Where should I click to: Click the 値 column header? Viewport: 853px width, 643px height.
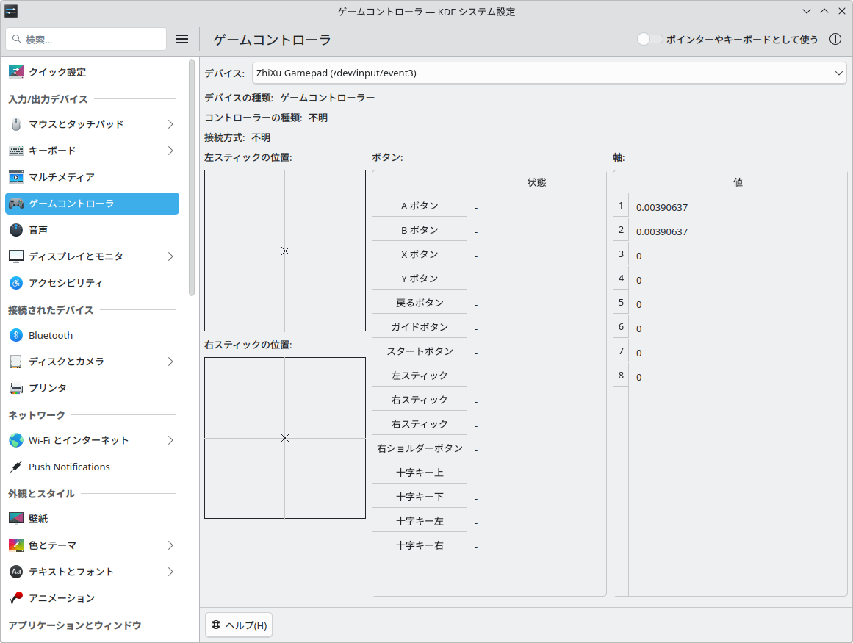[x=738, y=182]
